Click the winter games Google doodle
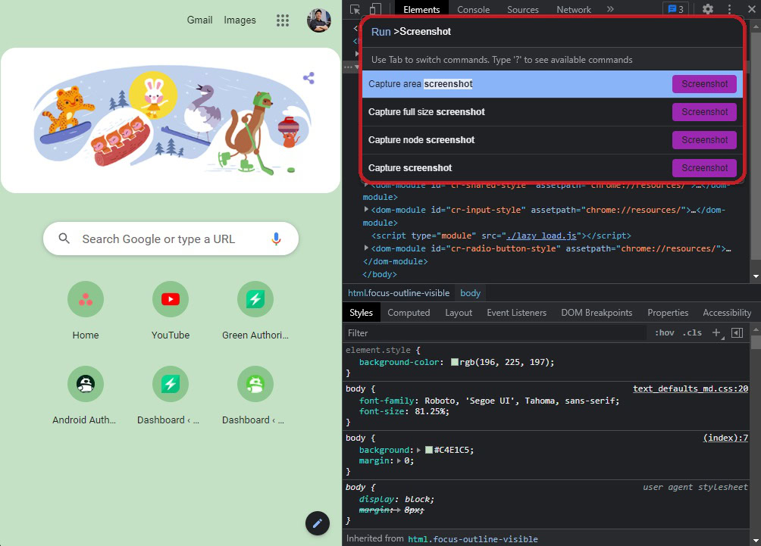761x546 pixels. (x=171, y=120)
